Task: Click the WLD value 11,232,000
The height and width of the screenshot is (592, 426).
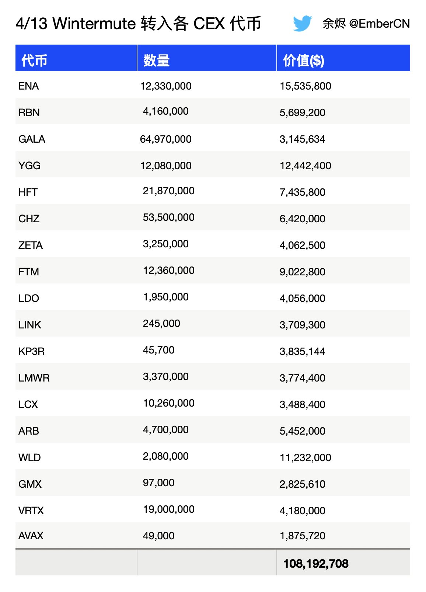Action: click(x=305, y=458)
